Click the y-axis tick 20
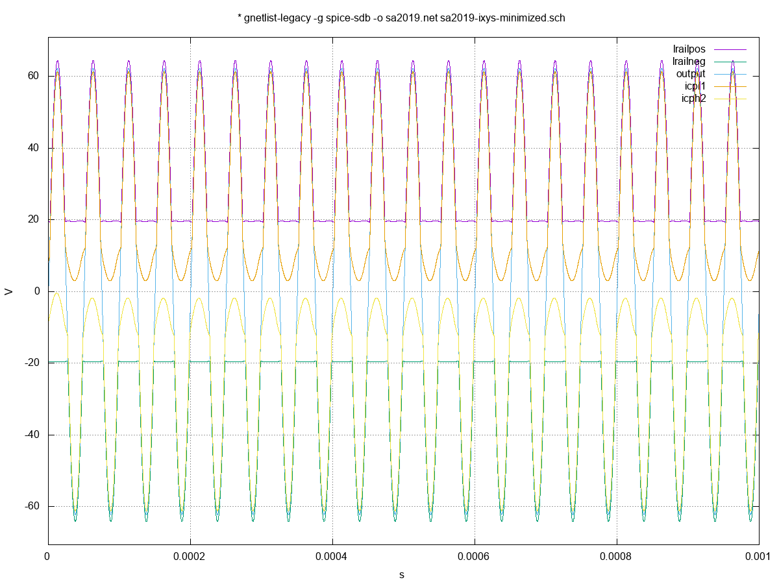The image size is (779, 584). pos(34,219)
